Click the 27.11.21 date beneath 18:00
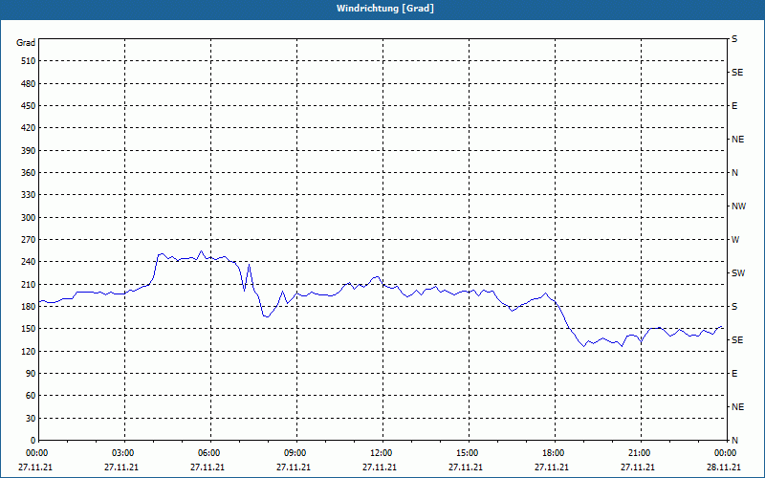Image resolution: width=765 pixels, height=478 pixels. (x=552, y=467)
